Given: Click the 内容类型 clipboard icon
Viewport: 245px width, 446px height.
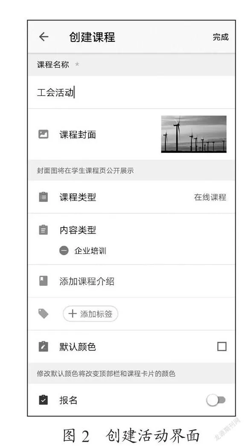Looking at the screenshot, I should (43, 229).
